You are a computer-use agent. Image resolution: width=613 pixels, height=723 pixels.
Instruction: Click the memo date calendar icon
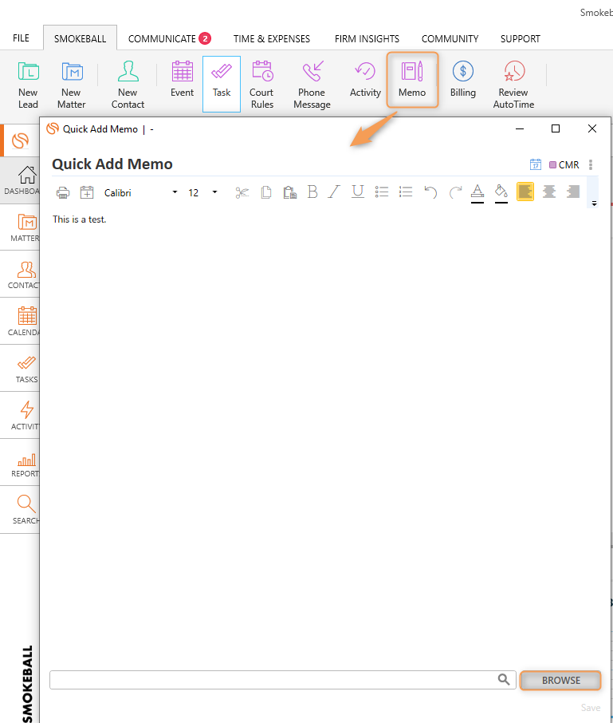click(x=535, y=164)
